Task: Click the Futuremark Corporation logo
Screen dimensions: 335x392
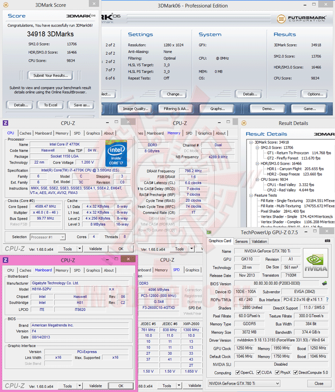Action: pyautogui.click(x=301, y=19)
